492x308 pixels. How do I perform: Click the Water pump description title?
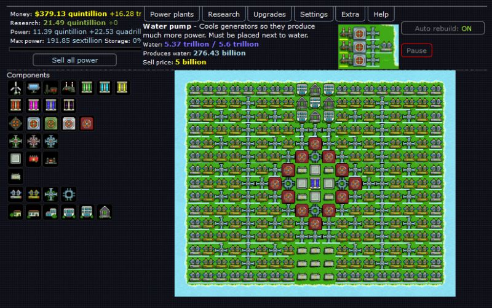[x=167, y=26]
